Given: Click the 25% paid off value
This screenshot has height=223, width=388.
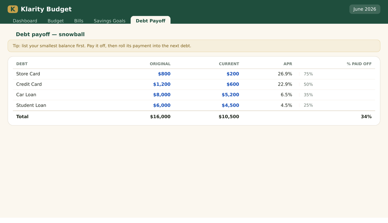Looking at the screenshot, I should pyautogui.click(x=308, y=105).
